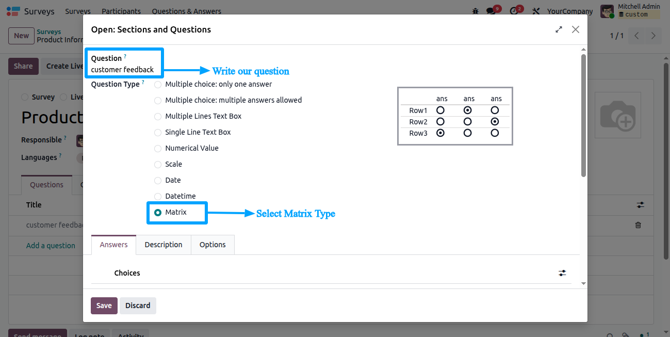Screen dimensions: 670x337
Task: Open the debug bug icon menu
Action: (x=476, y=11)
